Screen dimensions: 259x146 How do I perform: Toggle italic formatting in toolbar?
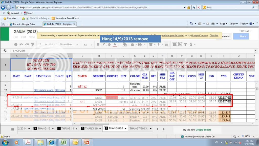click(104, 44)
